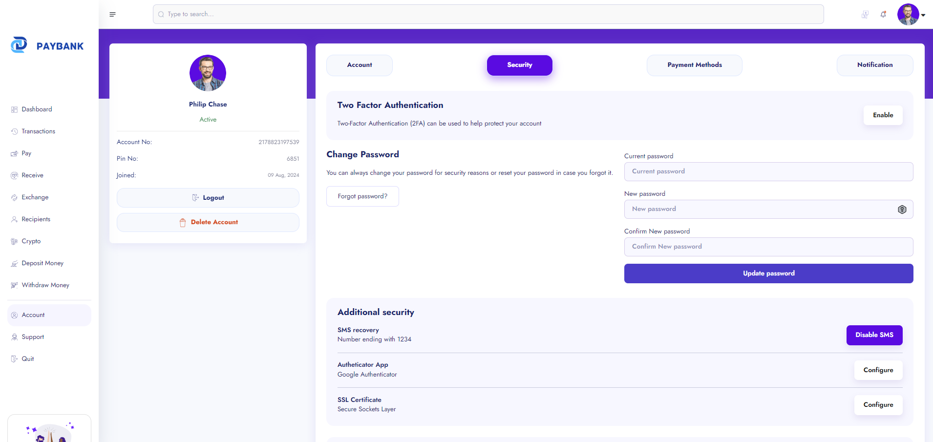This screenshot has width=933, height=442.
Task: Select the Account tab
Action: [359, 65]
